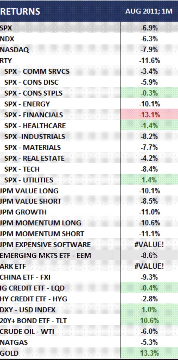Click the HY CREDIT ETF - HYG label
This screenshot has height=360, width=178.
click(x=33, y=299)
